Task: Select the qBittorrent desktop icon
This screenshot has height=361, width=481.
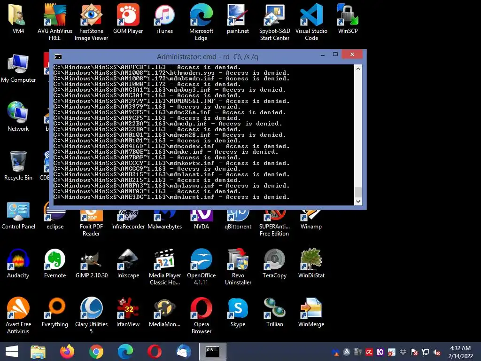Action: 238,220
